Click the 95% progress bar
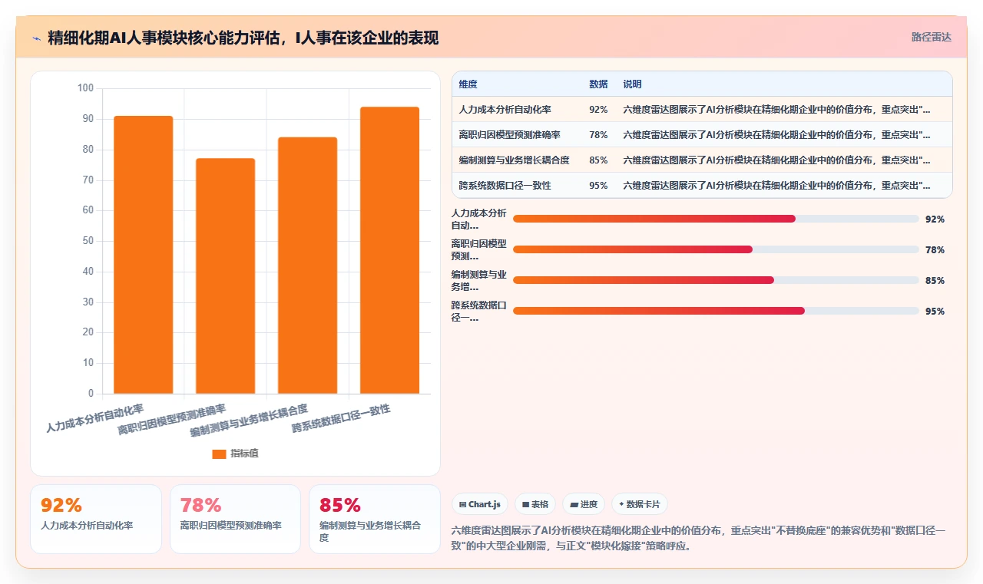The width and height of the screenshot is (983, 584). (x=716, y=311)
